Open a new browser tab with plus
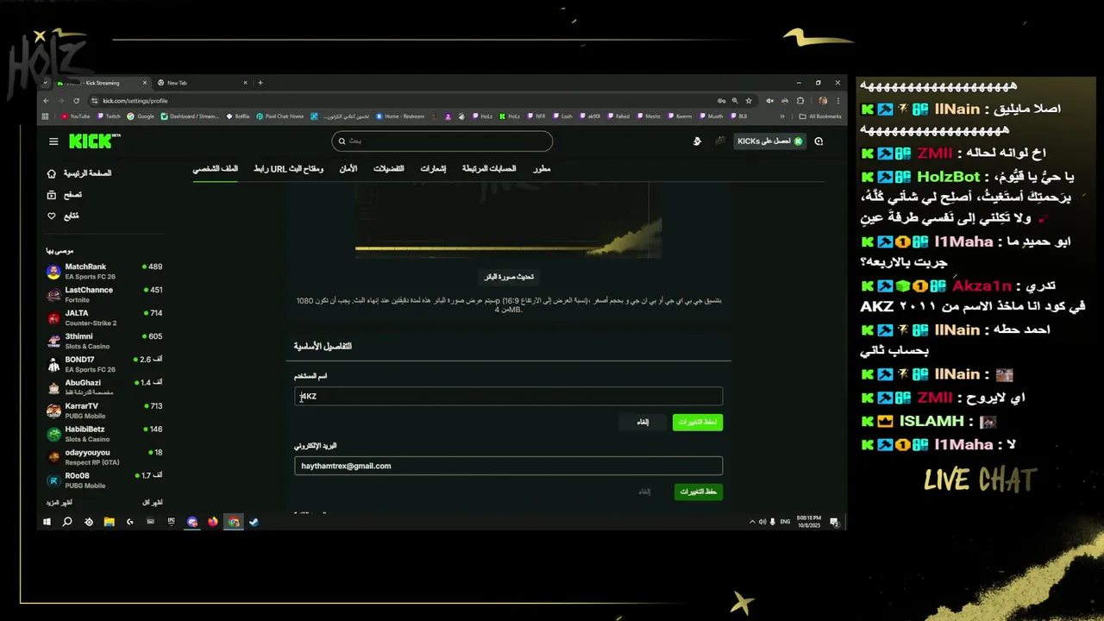The width and height of the screenshot is (1104, 621). click(x=260, y=83)
